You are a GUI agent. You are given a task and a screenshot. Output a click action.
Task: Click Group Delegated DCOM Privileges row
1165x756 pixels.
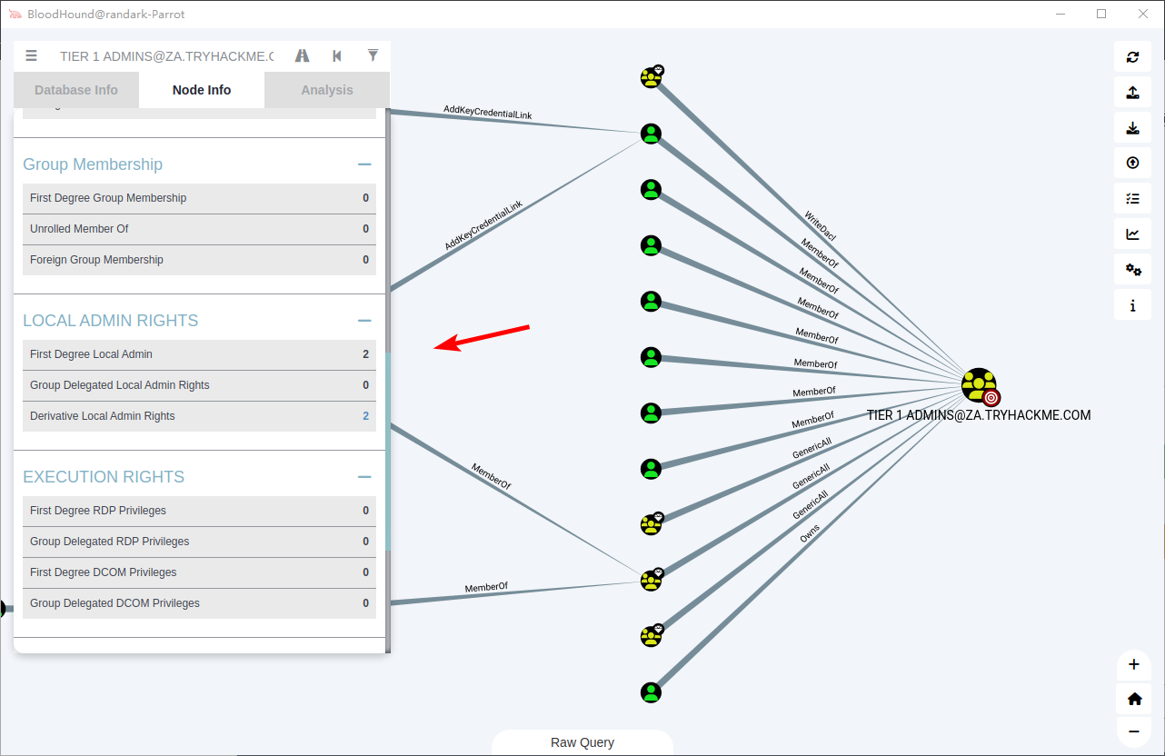coord(199,603)
